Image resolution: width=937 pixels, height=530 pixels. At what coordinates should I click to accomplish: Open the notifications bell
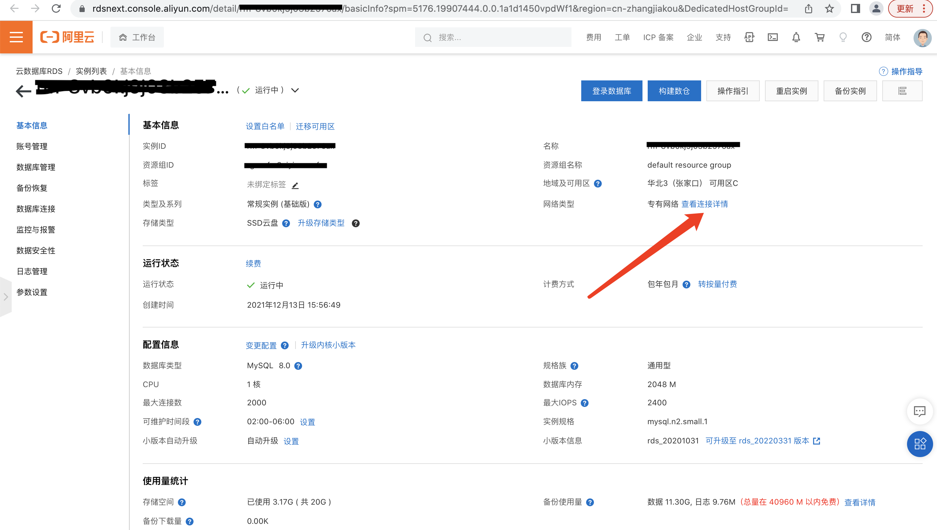796,37
